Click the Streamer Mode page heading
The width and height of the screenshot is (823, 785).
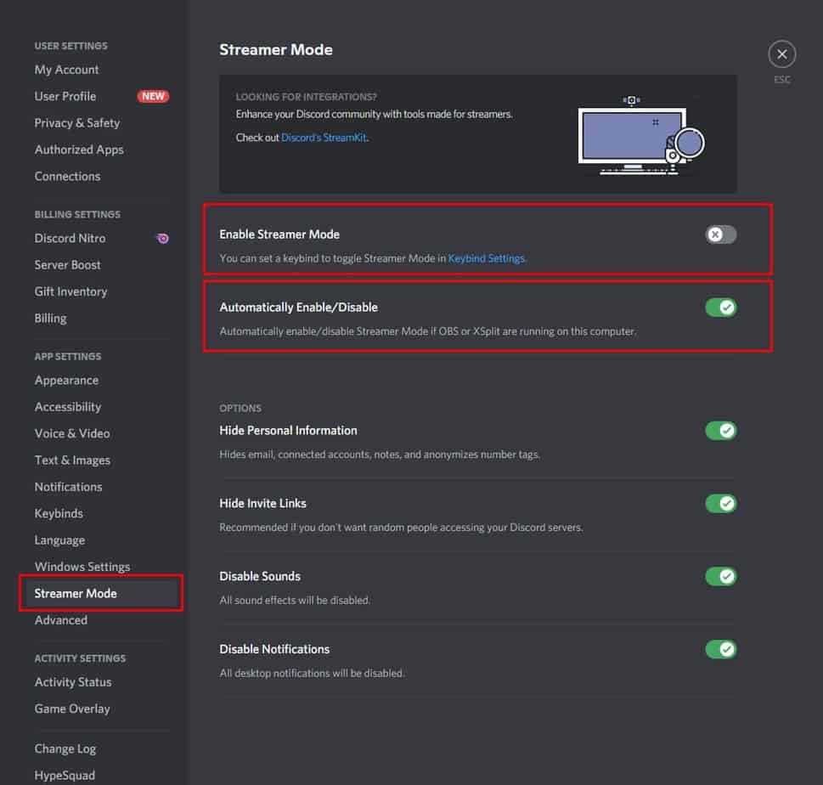point(275,50)
